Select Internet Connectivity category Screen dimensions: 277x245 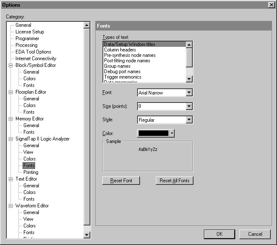36,59
